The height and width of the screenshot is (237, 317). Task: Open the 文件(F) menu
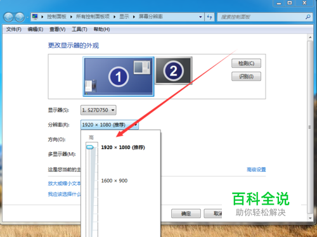click(14, 29)
